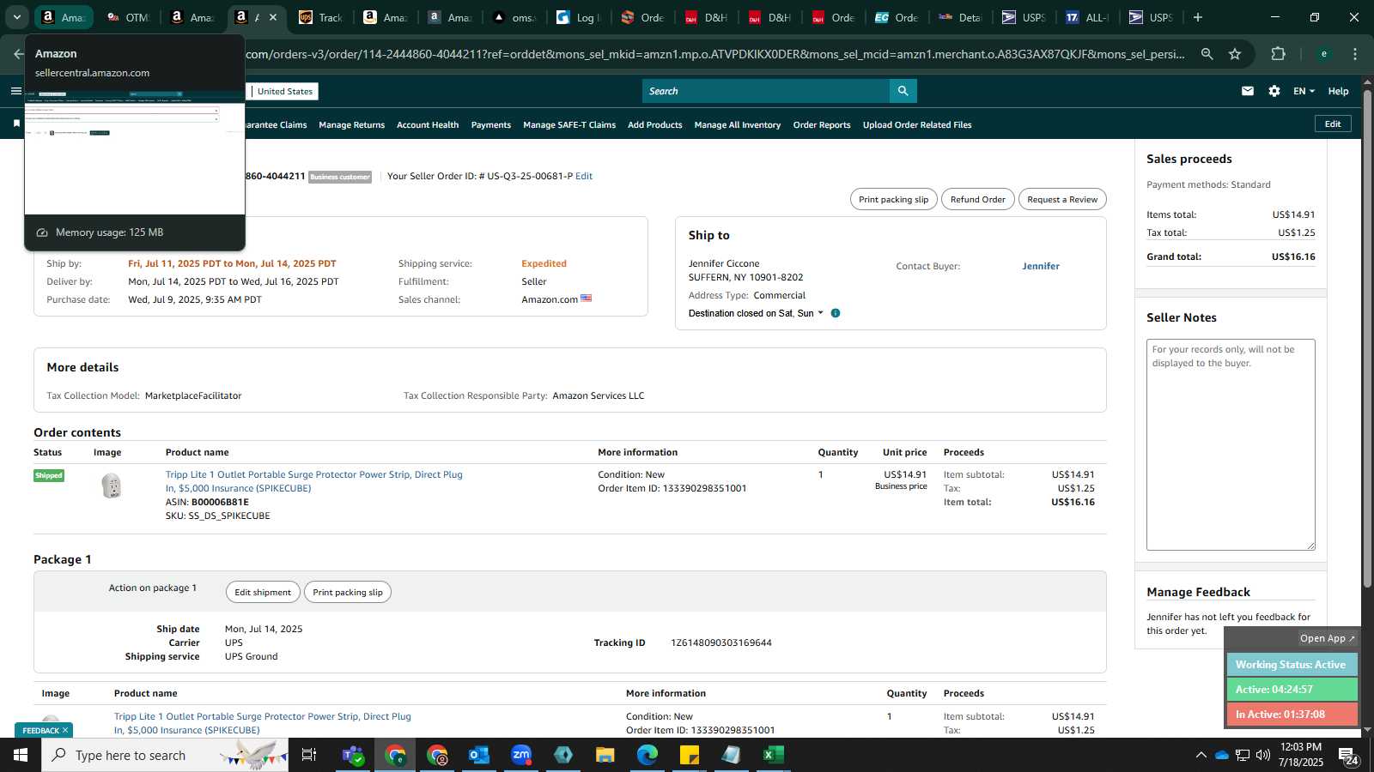
Task: Open the Windows Start menu
Action: coord(21,755)
